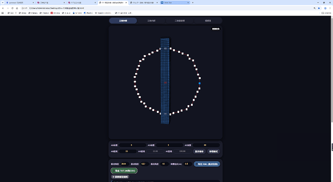This screenshot has width=333, height=182.
Task: Open the W-icon bookmark in bookmarks bar
Action: click(103, 13)
